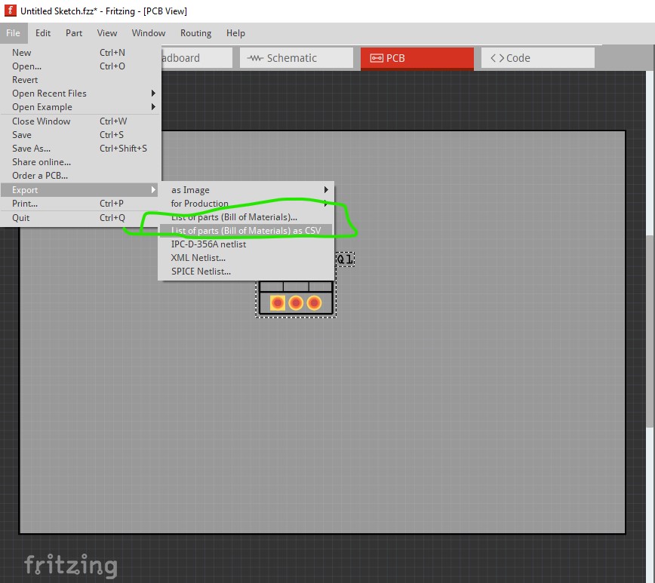Open the View menu

107,33
